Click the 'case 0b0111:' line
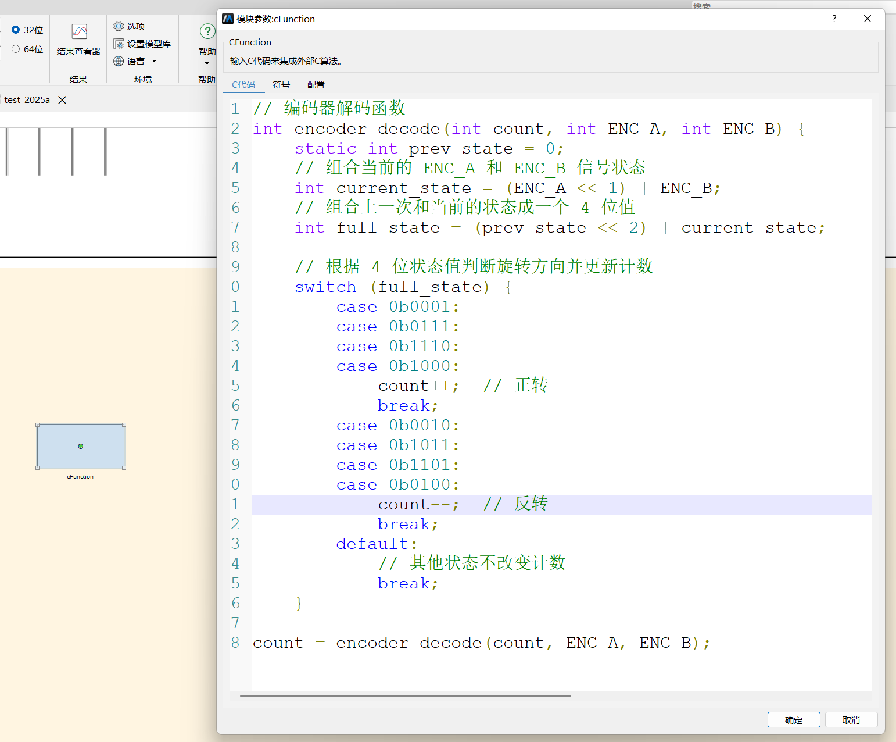This screenshot has width=896, height=742. pyautogui.click(x=397, y=327)
